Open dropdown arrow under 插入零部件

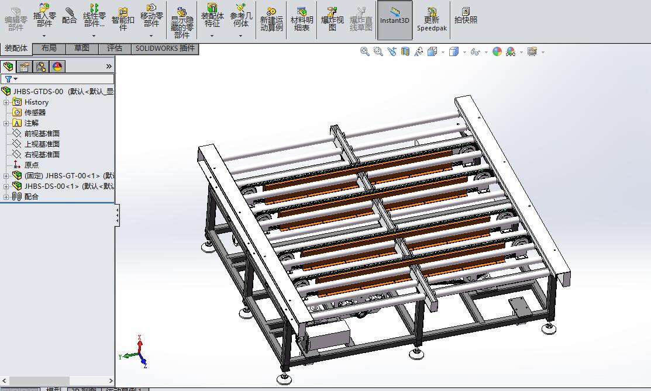pyautogui.click(x=44, y=36)
